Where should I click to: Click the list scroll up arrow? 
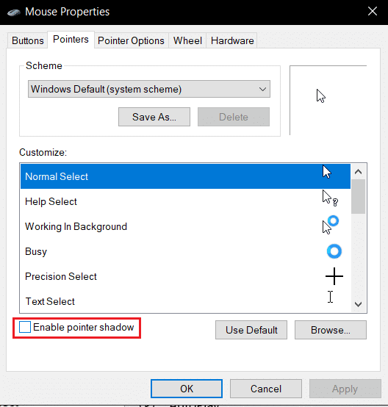[359, 172]
